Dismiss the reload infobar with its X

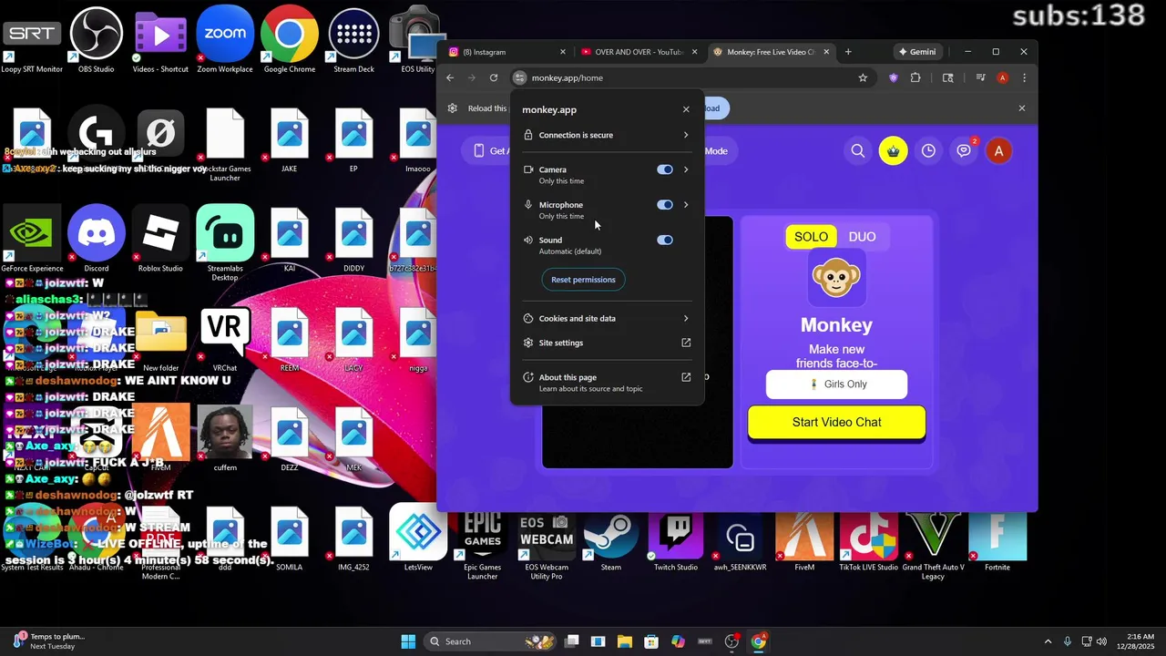point(1021,108)
